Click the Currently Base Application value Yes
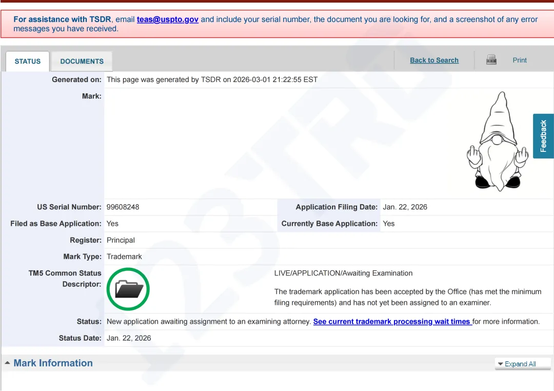Screen dimensions: 554x391 pyautogui.click(x=389, y=224)
